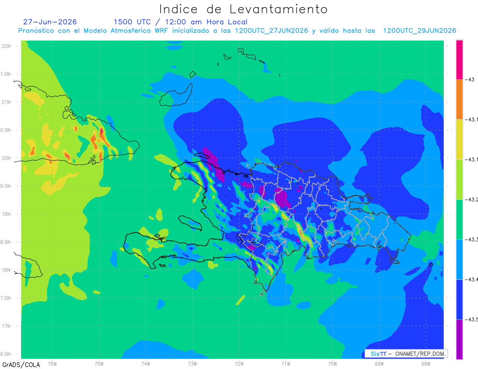This screenshot has width=478, height=369.
Task: Click the '68W' longitude label
Action: click(x=425, y=363)
